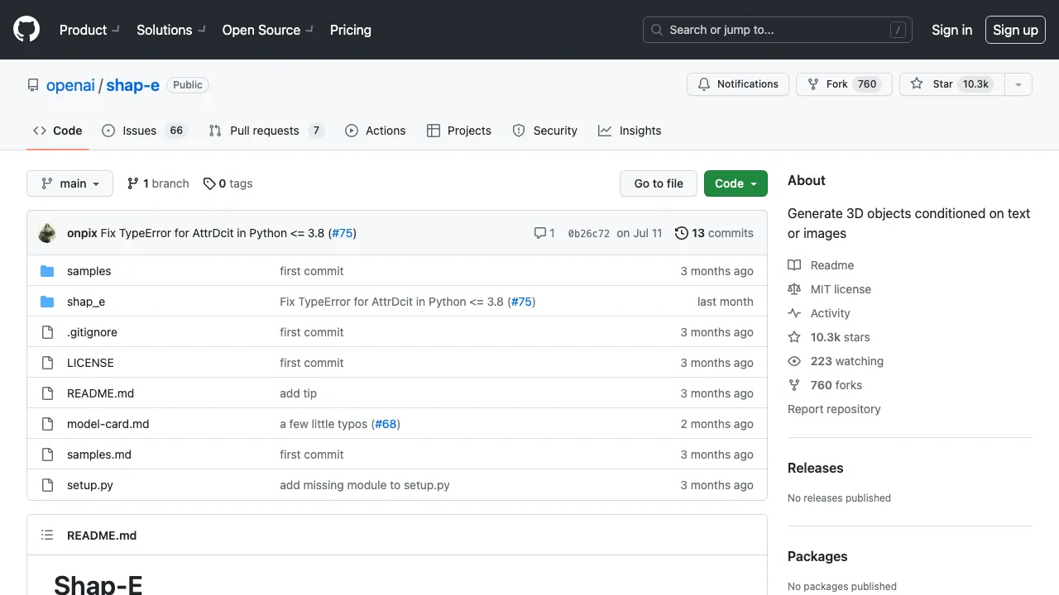Expand the main branch dropdown
Image resolution: width=1059 pixels, height=595 pixels.
(69, 183)
